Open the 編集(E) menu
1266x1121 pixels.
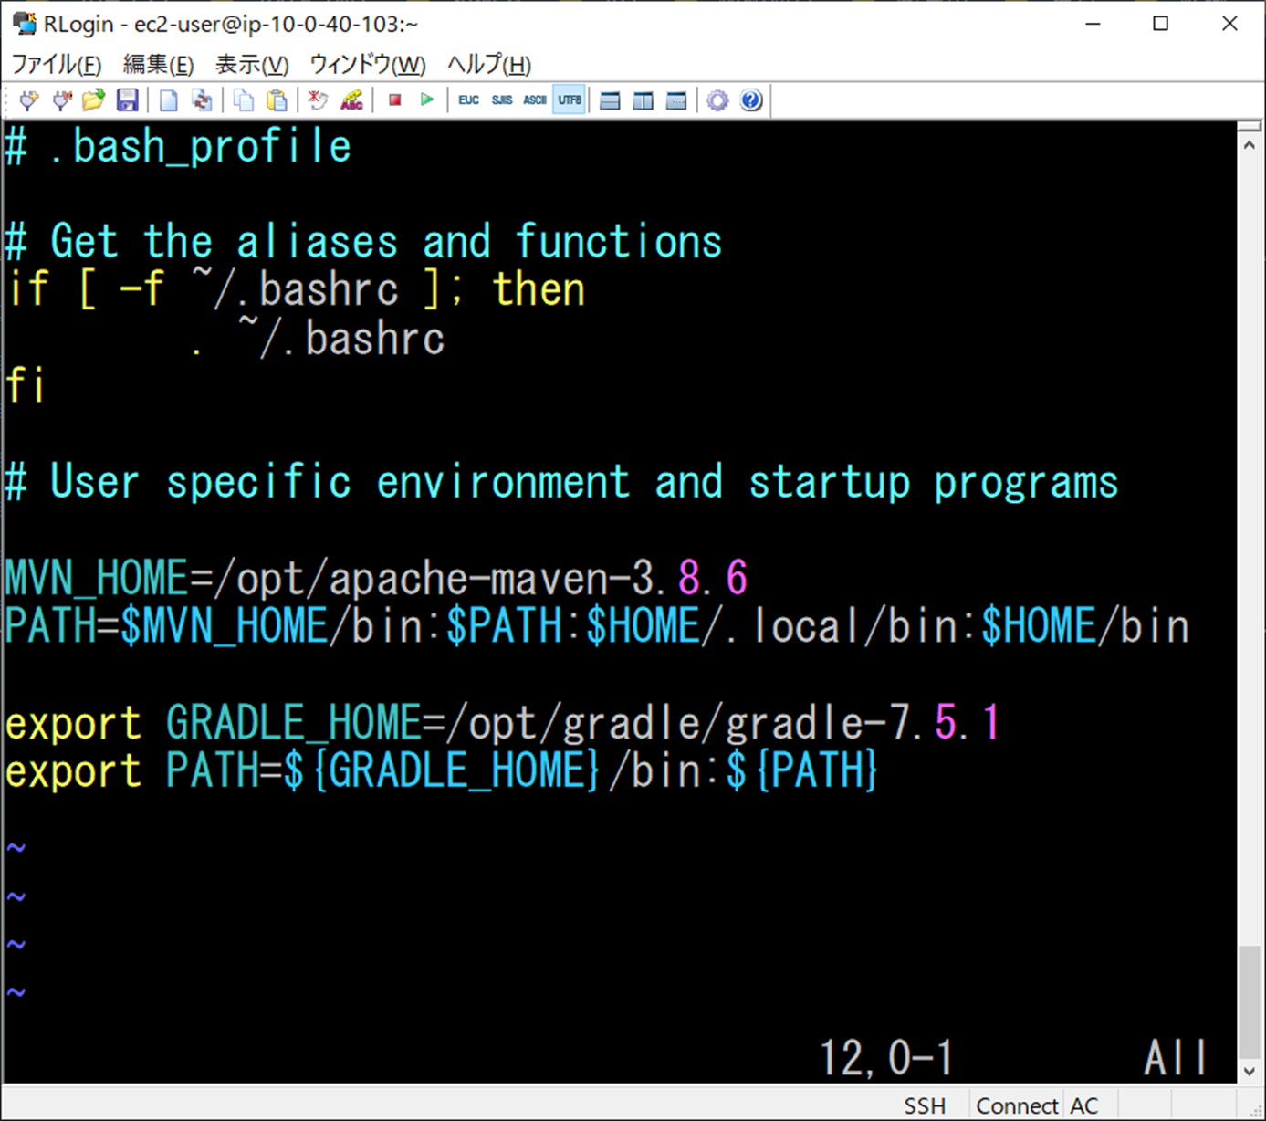(x=159, y=65)
